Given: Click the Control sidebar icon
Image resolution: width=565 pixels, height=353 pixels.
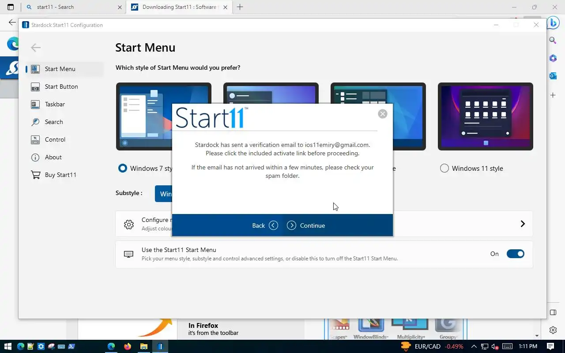Looking at the screenshot, I should (x=35, y=140).
